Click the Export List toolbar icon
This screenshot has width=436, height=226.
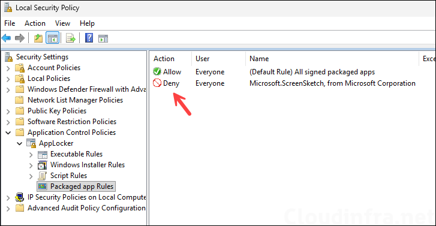[70, 38]
